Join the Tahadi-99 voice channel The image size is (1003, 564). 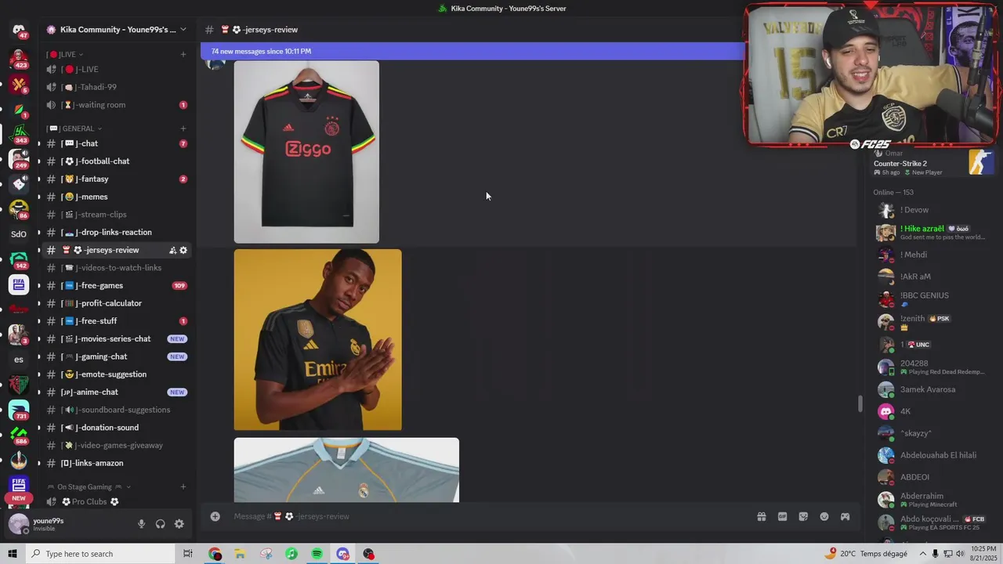(x=116, y=87)
